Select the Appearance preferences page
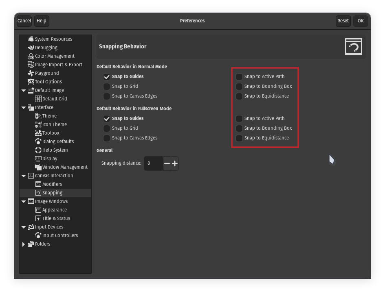 coord(51,210)
